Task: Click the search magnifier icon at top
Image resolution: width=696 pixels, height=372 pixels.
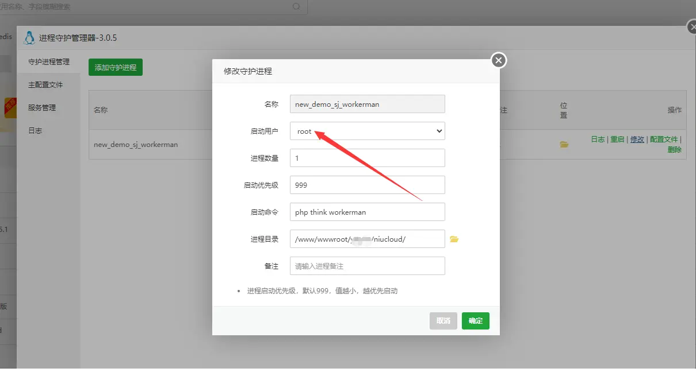Action: tap(296, 7)
